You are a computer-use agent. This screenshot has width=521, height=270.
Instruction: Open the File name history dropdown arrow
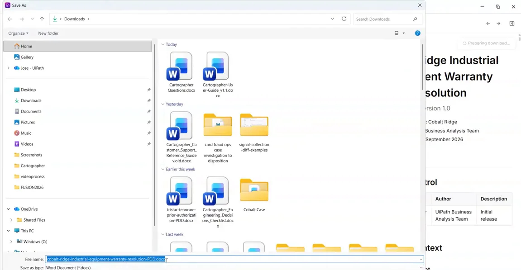(421, 260)
